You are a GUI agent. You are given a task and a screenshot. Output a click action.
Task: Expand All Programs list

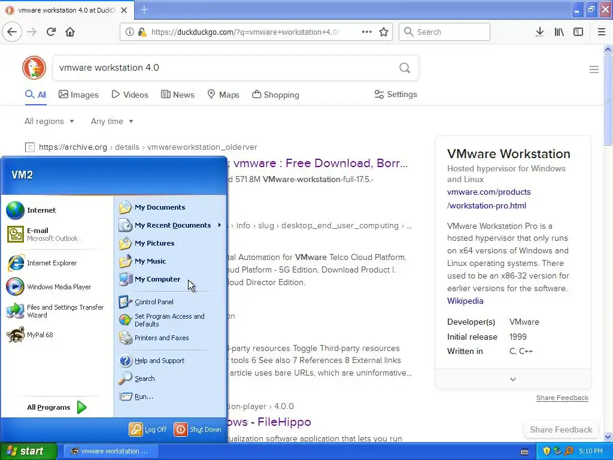pyautogui.click(x=57, y=407)
